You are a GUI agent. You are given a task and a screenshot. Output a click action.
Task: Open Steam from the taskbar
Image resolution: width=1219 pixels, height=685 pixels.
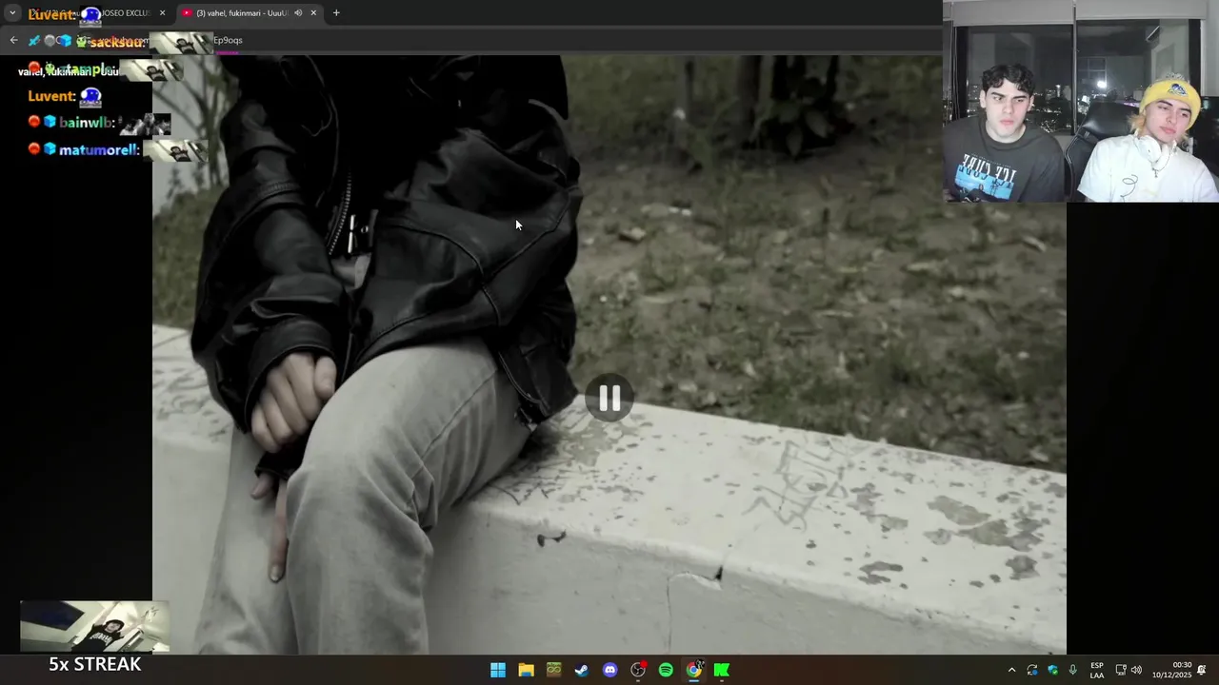coord(582,670)
